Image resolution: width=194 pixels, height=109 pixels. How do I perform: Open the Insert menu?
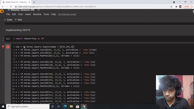[28, 14]
